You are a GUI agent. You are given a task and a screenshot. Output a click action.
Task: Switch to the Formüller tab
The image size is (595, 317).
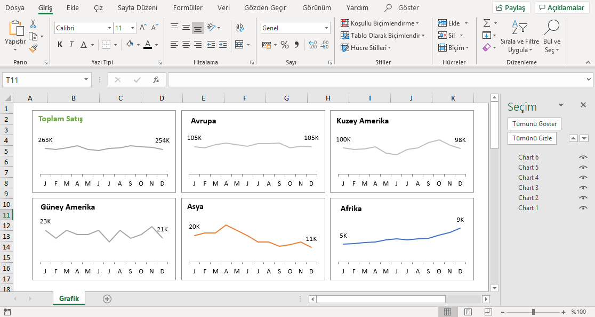coord(188,7)
